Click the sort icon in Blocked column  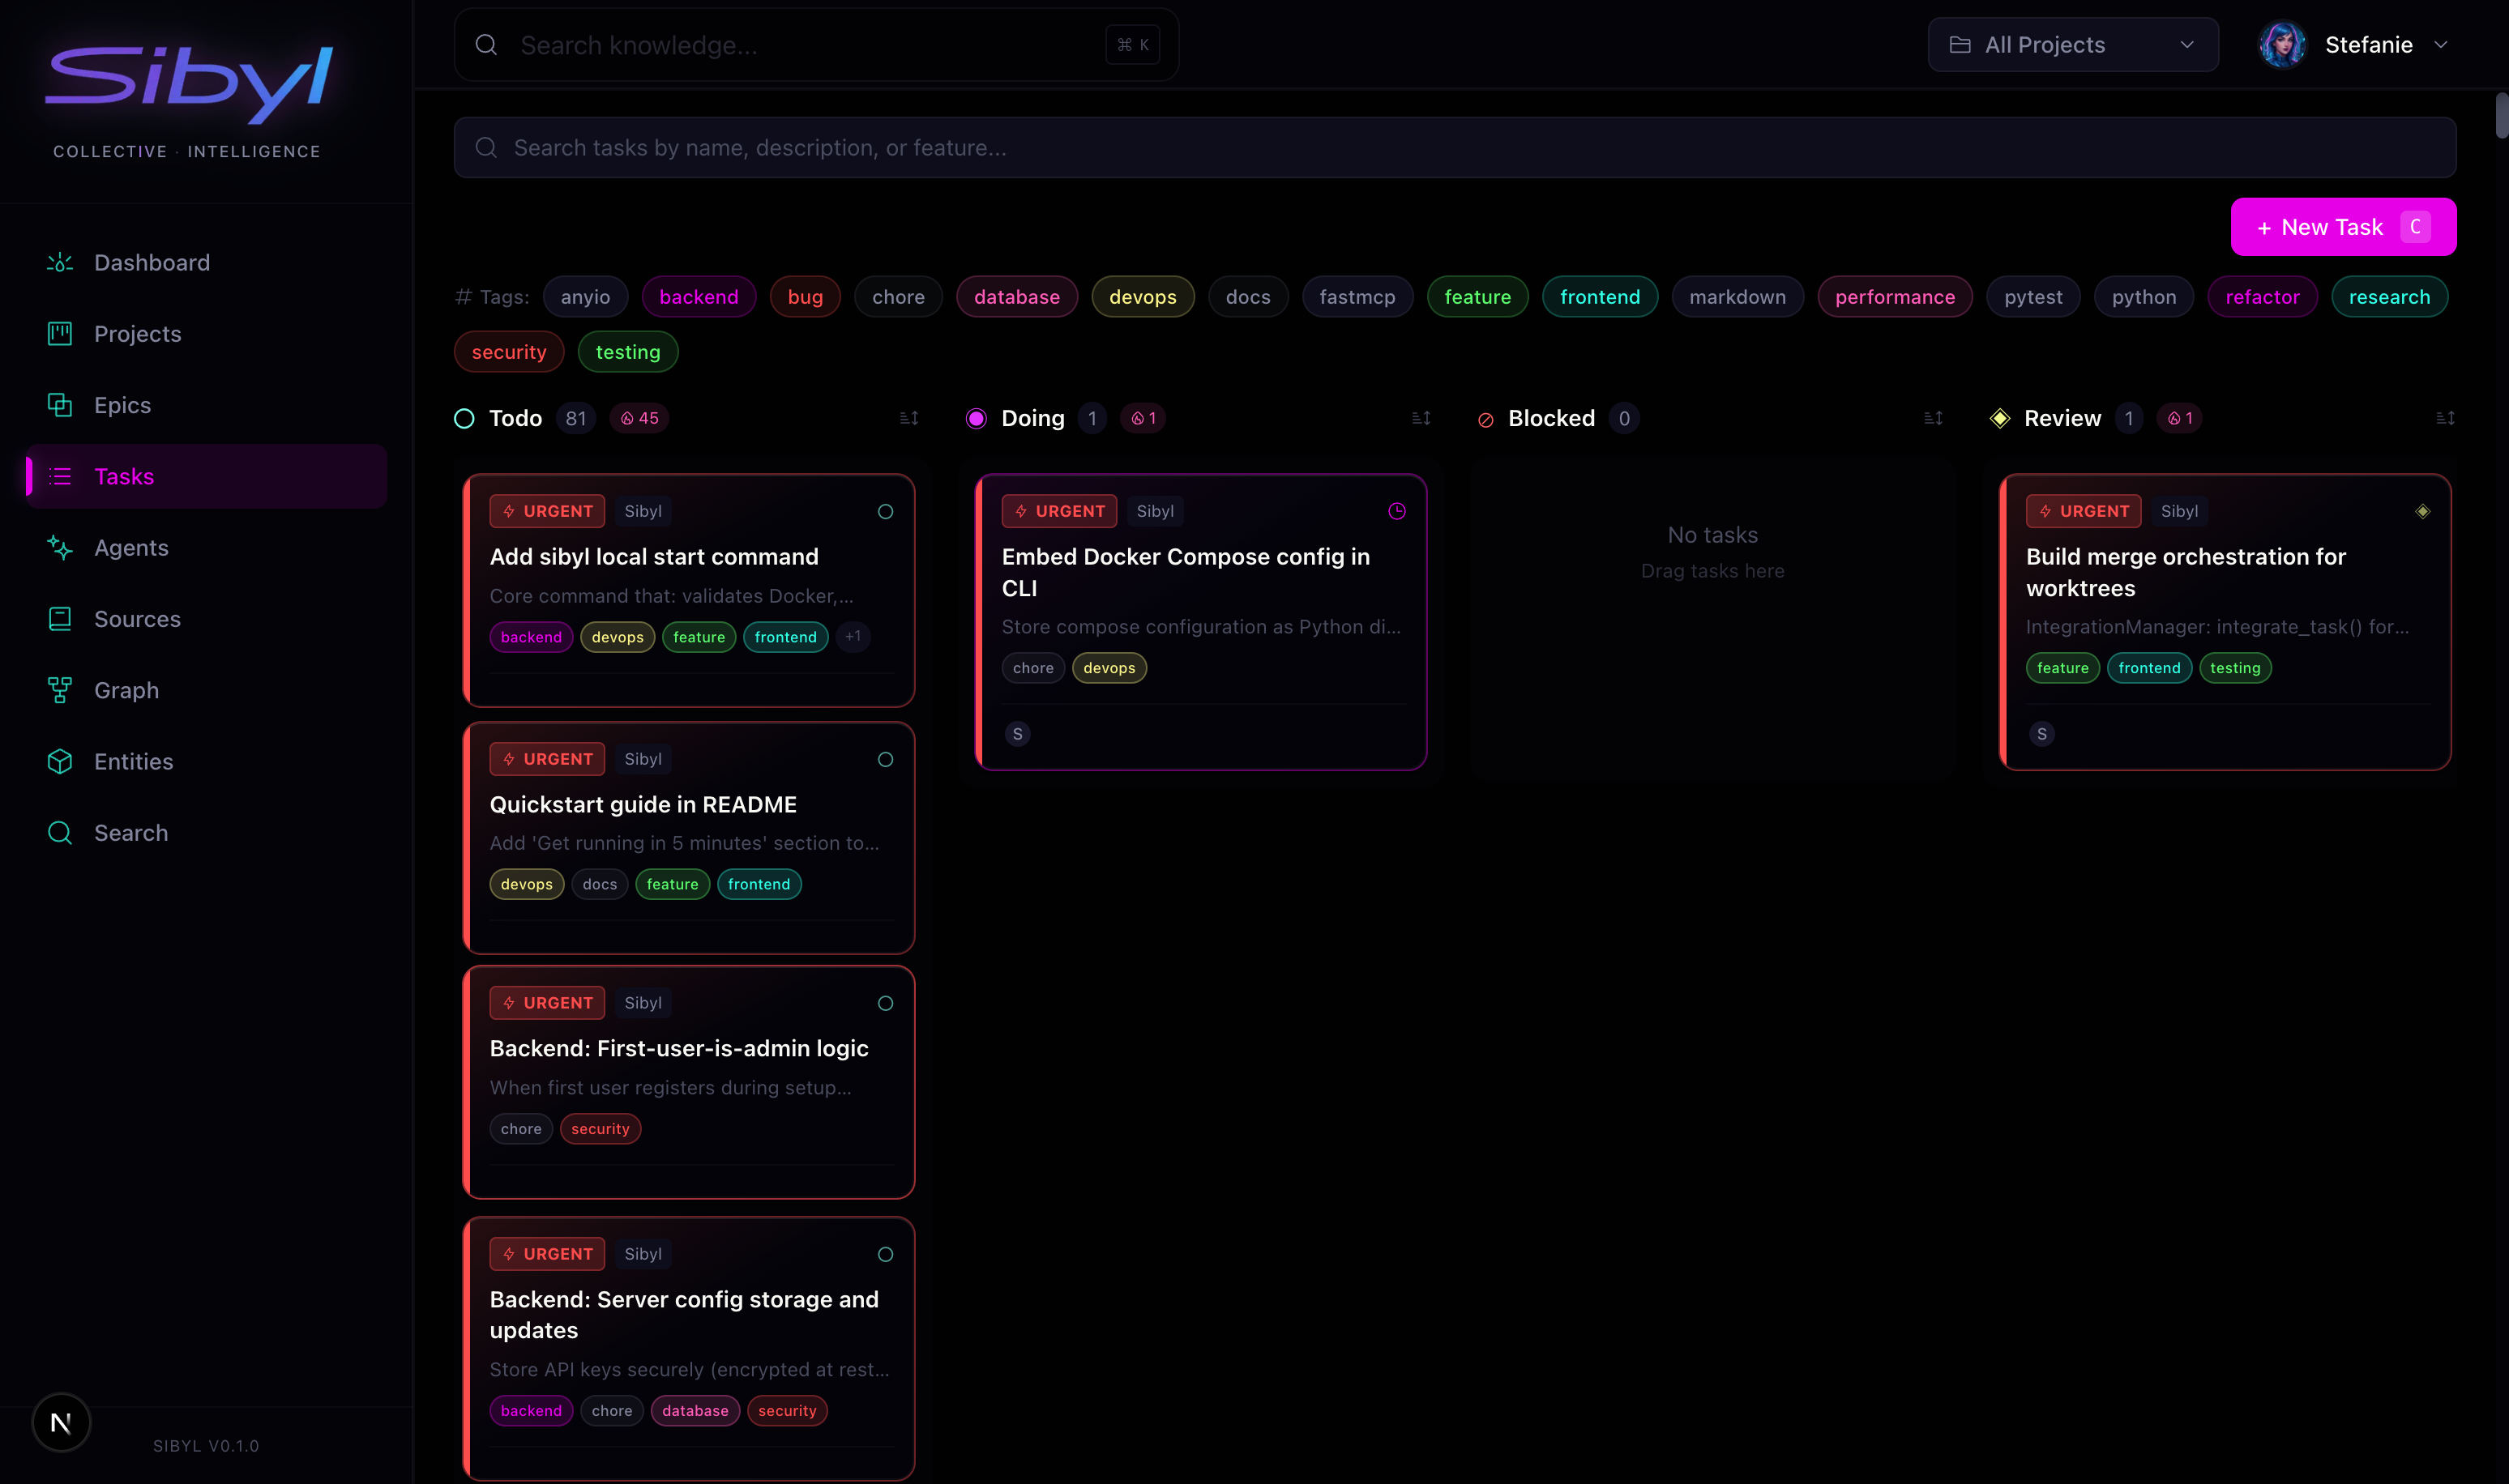click(x=1933, y=418)
